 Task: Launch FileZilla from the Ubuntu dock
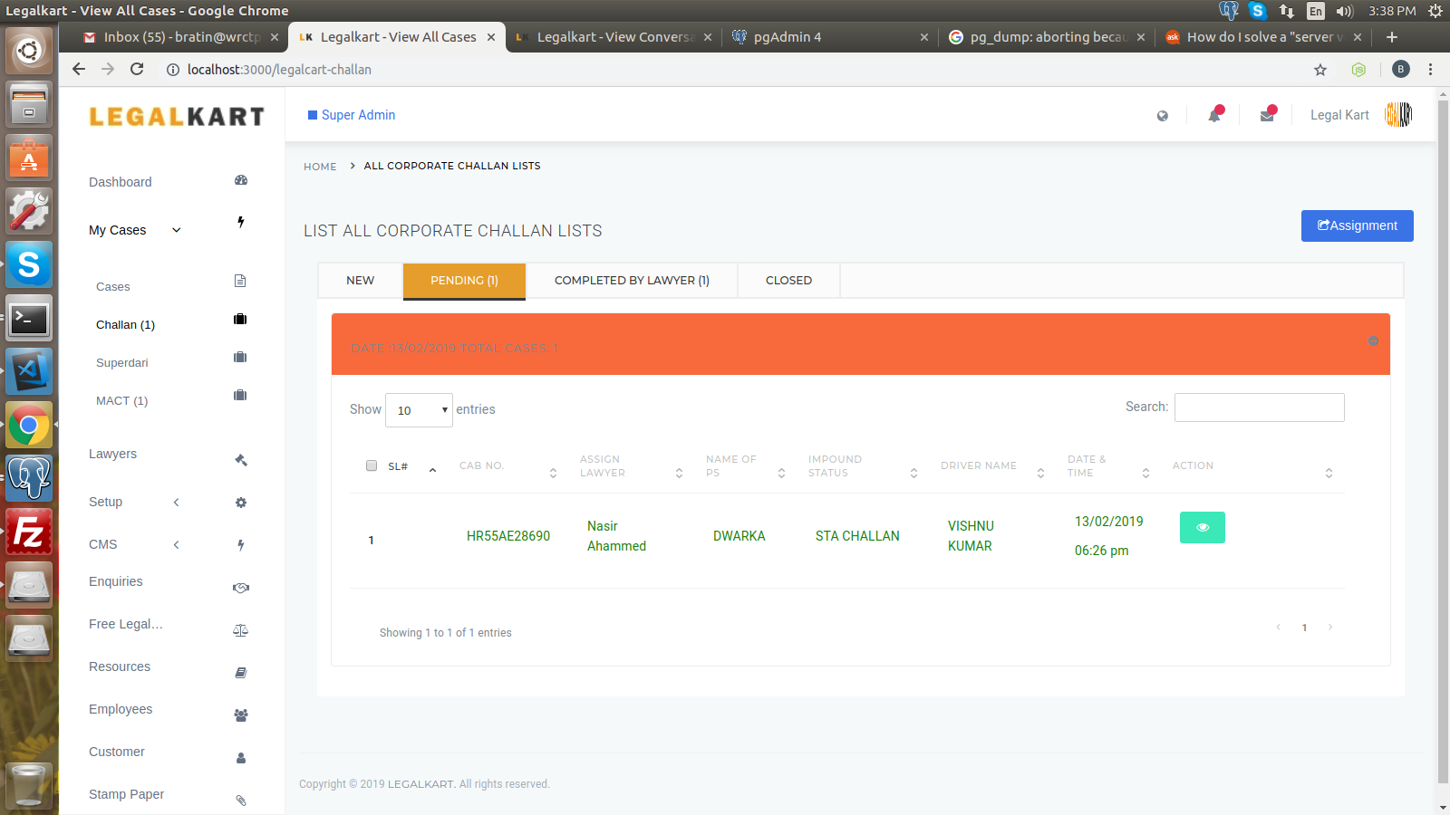click(29, 532)
